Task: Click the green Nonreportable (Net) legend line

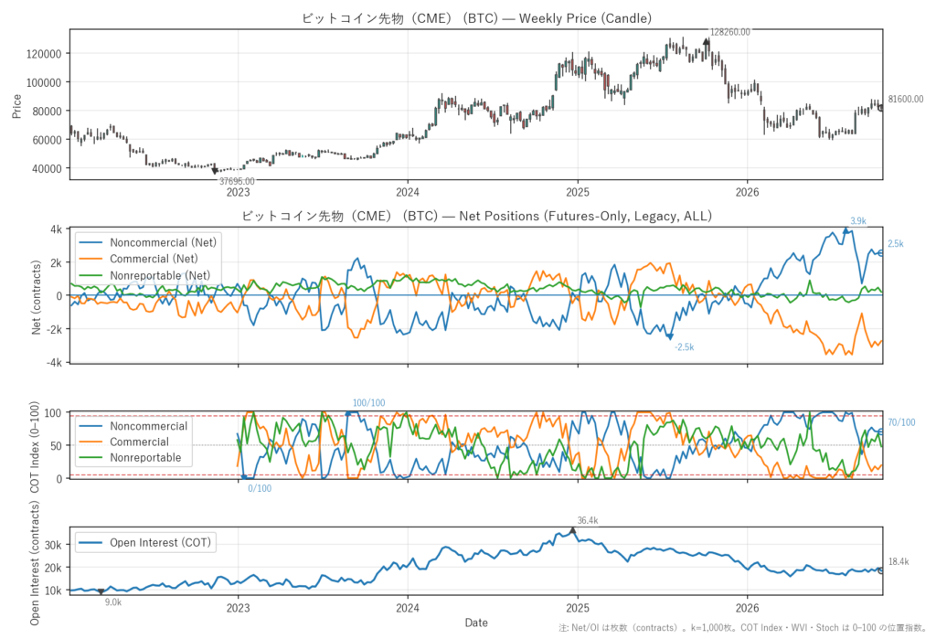Action: pos(90,275)
